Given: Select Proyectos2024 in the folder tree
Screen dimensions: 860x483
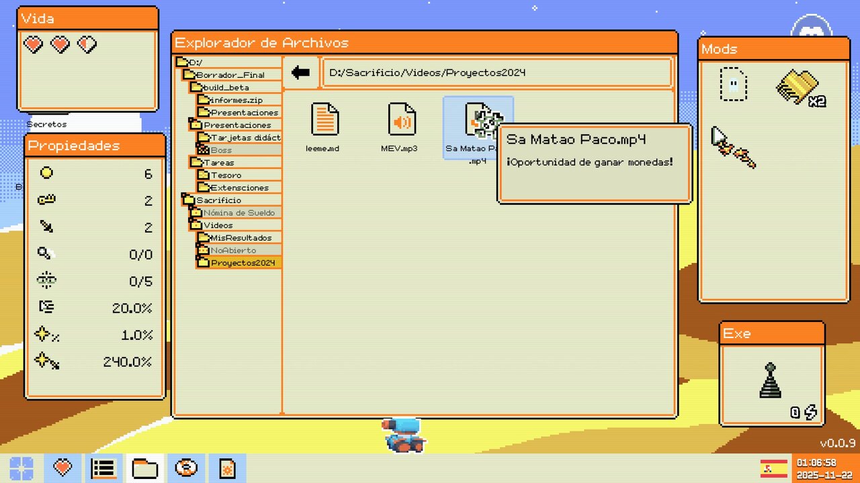Looking at the screenshot, I should point(237,262).
